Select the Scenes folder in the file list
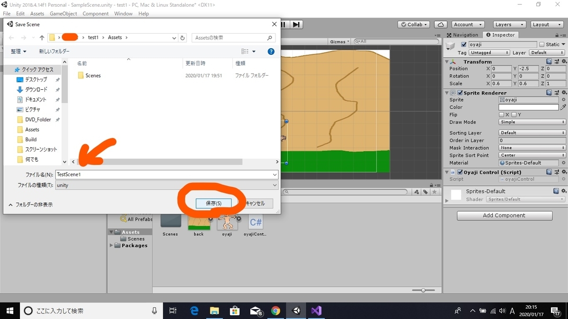 pos(89,76)
